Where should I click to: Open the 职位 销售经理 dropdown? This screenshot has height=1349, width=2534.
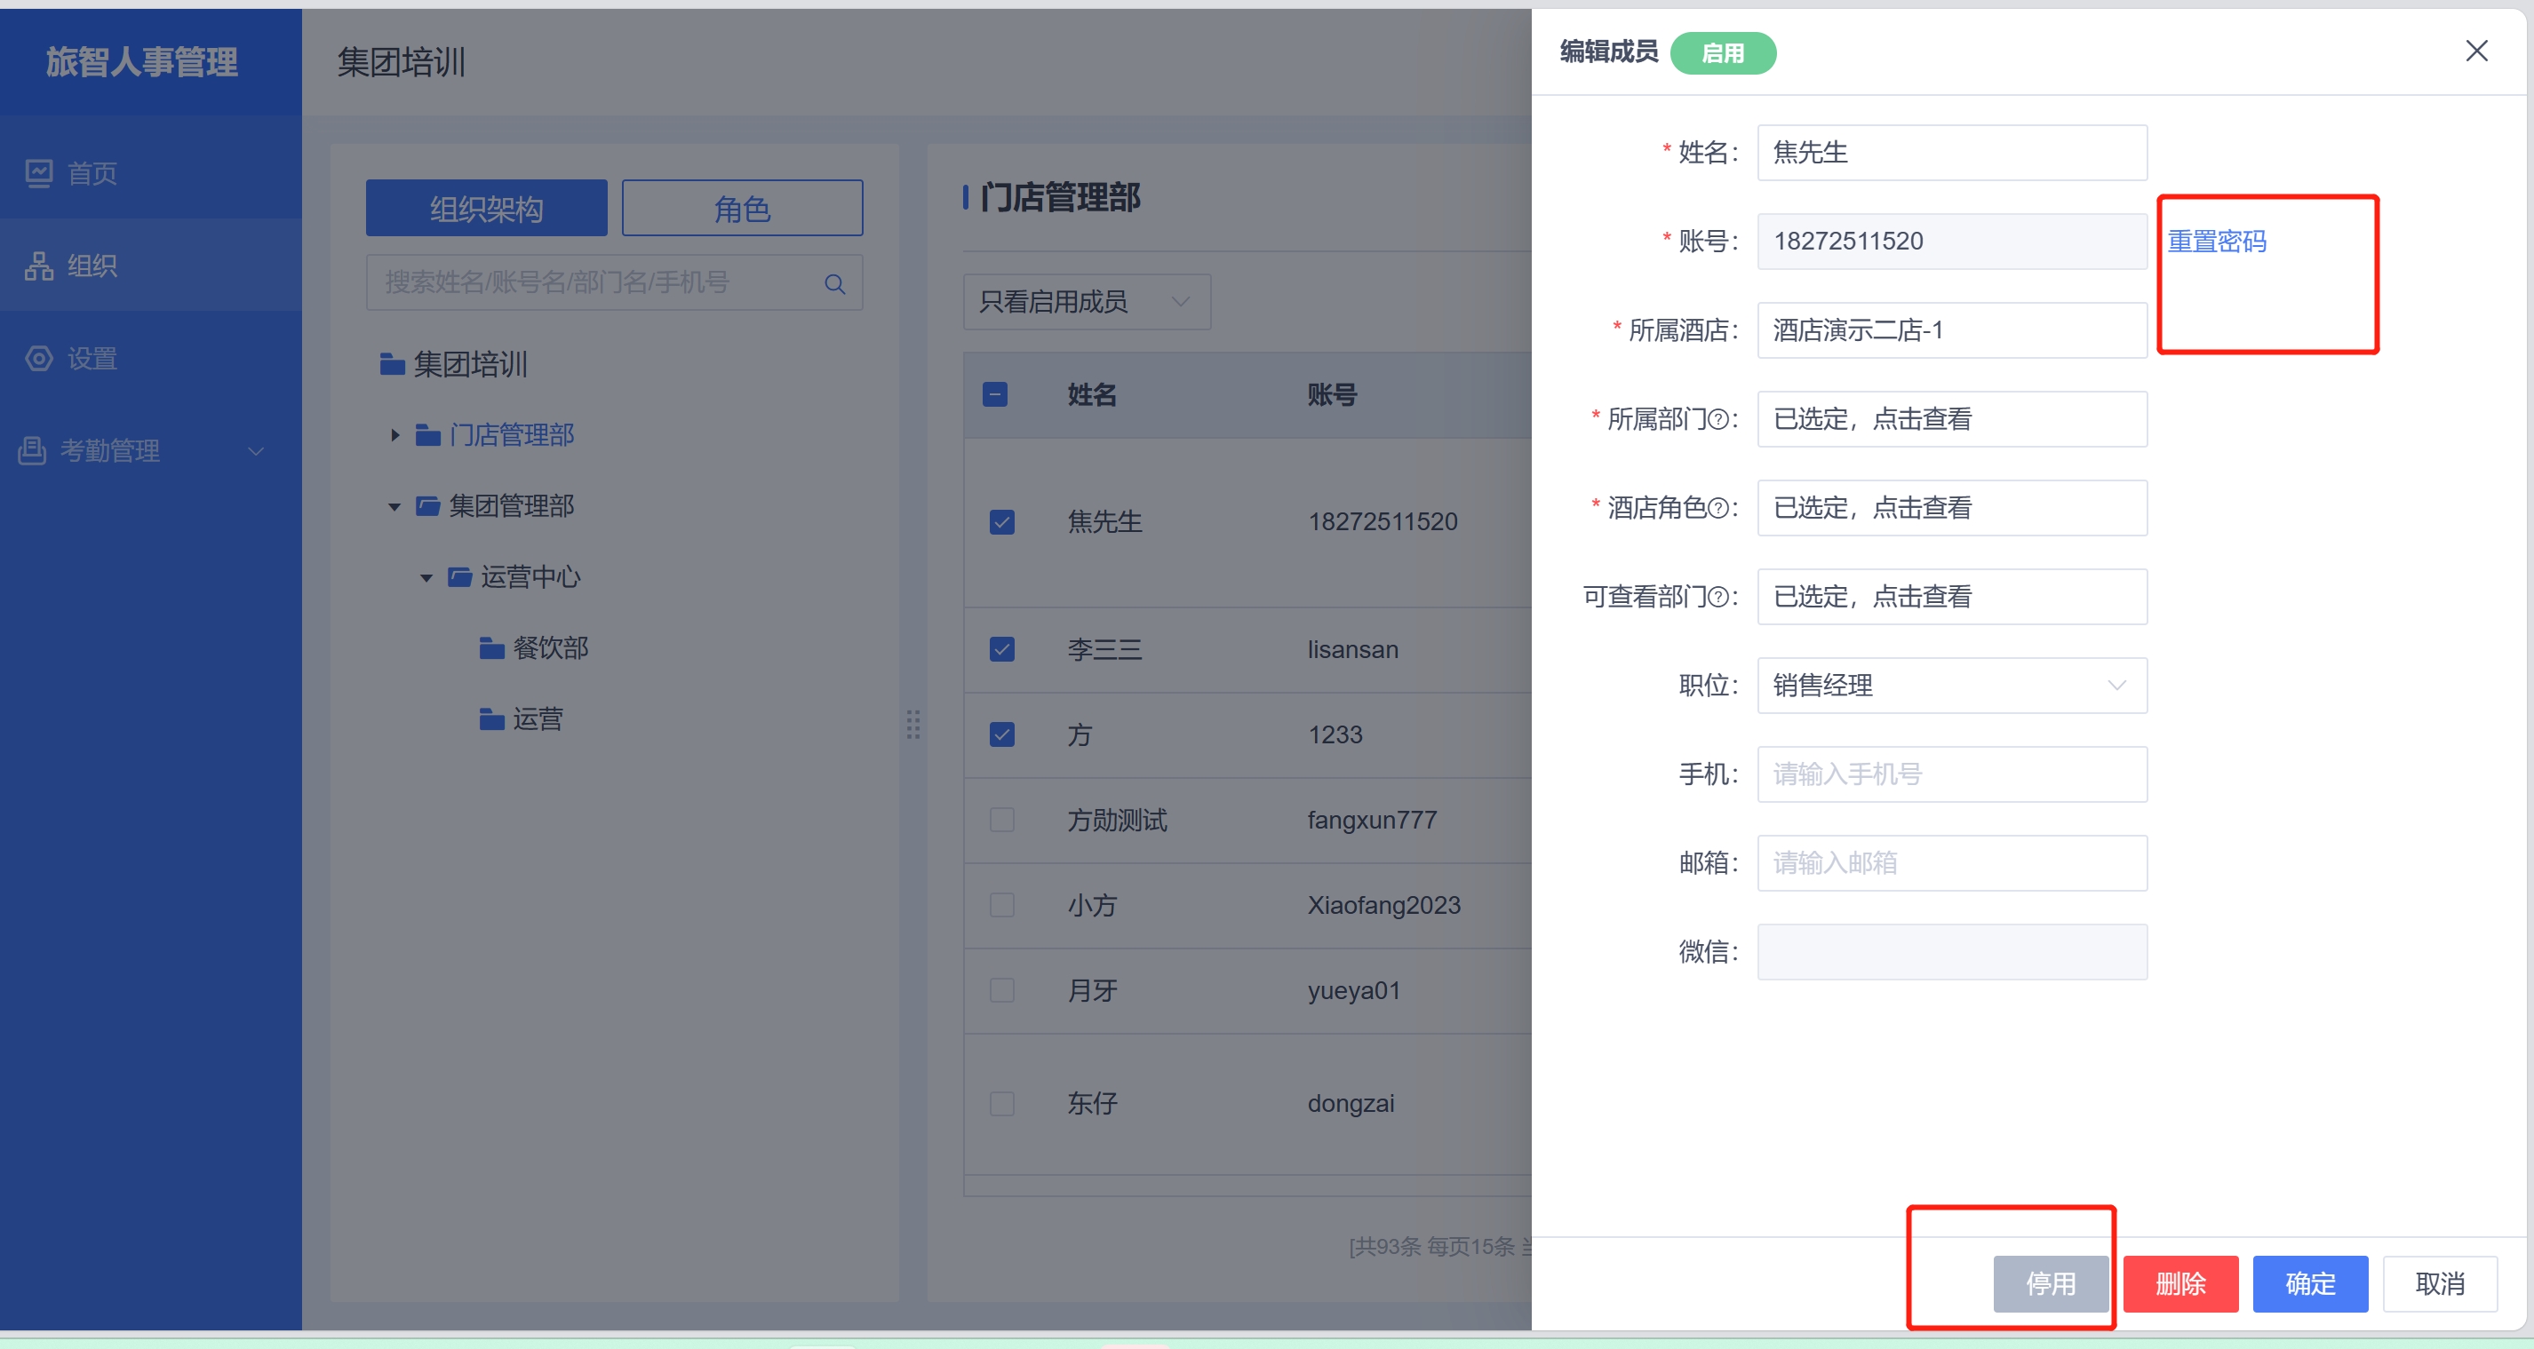1952,686
